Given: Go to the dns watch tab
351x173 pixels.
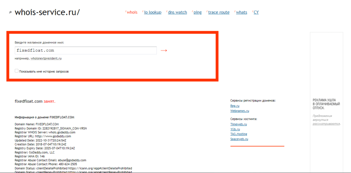Looking at the screenshot, I should click(177, 12).
